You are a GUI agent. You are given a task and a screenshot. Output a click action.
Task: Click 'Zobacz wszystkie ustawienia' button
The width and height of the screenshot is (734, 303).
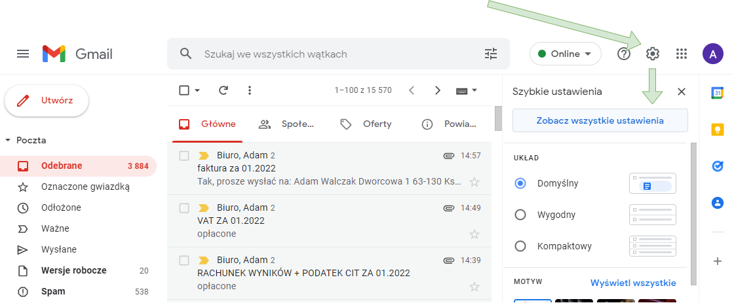(x=600, y=120)
